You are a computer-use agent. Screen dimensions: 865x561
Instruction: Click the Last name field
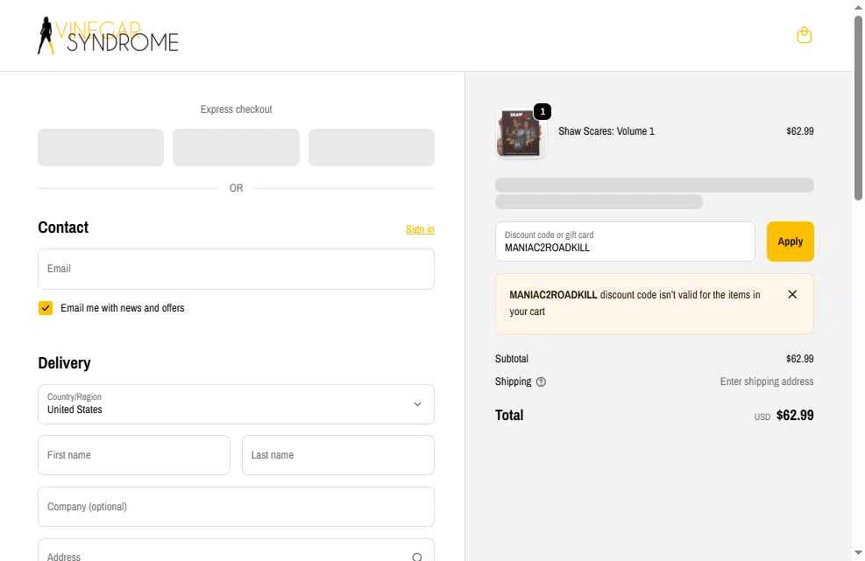[x=338, y=455]
